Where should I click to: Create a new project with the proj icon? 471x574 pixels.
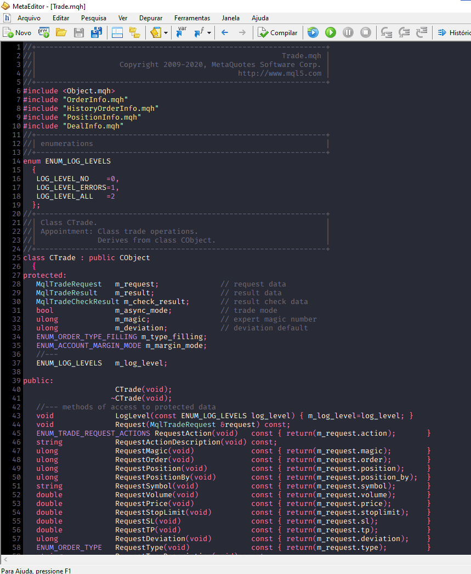44,32
